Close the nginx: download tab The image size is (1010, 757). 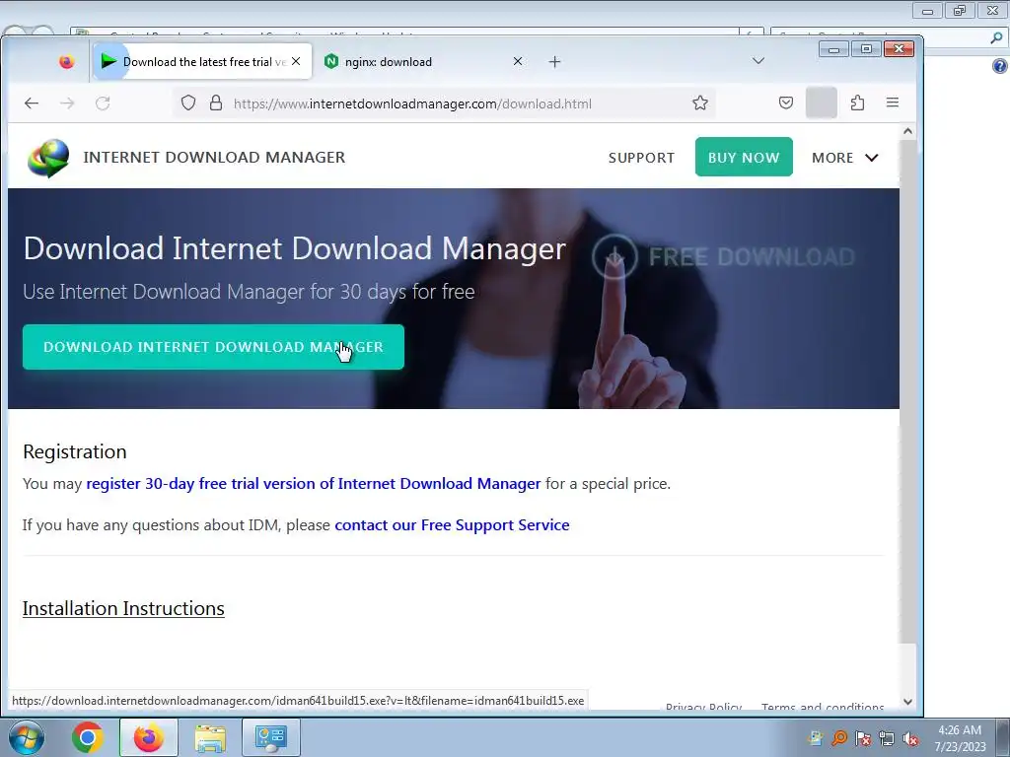pos(517,61)
